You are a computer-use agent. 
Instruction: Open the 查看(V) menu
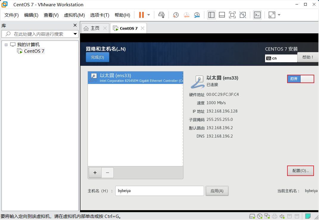pos(51,15)
